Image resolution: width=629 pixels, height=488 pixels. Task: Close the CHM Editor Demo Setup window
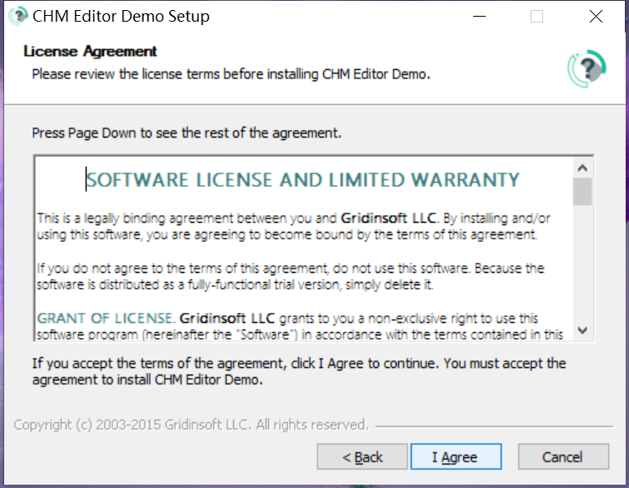[x=595, y=16]
